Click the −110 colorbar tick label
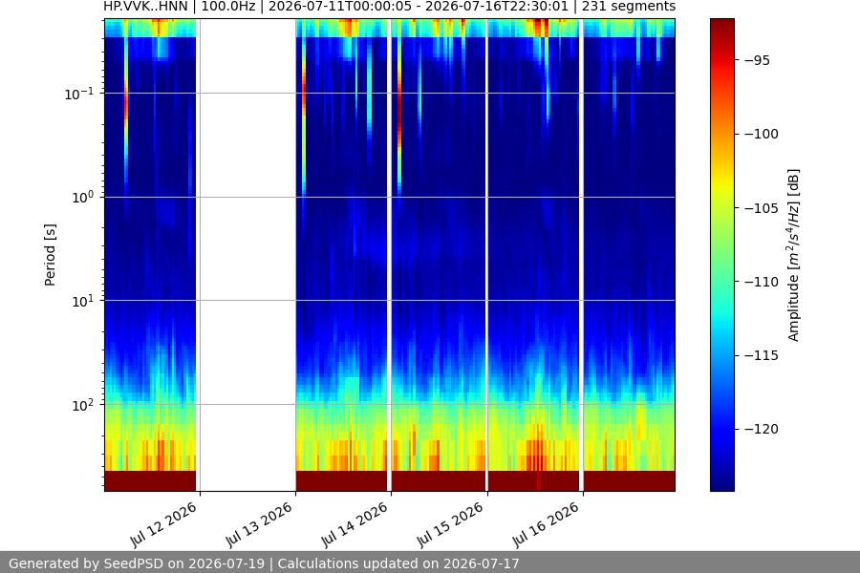The width and height of the screenshot is (860, 573). click(x=762, y=282)
